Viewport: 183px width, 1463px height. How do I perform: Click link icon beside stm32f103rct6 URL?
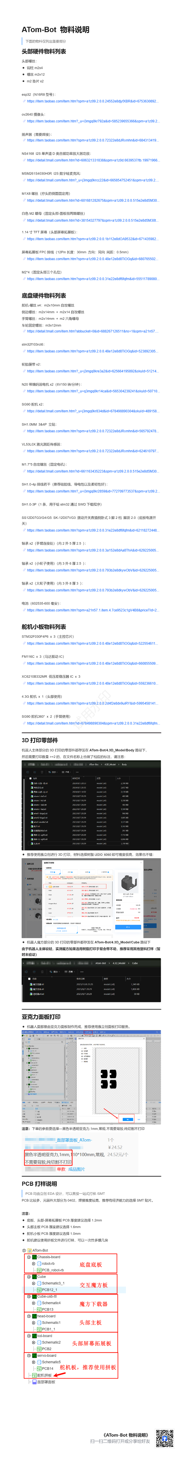point(24,351)
